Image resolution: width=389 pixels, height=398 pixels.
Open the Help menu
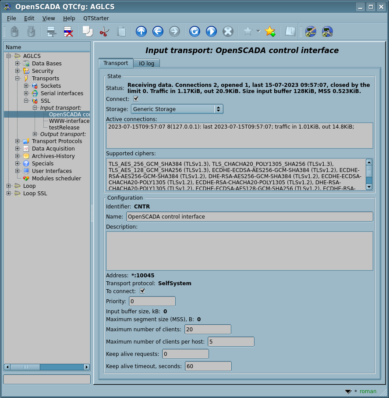tap(69, 18)
